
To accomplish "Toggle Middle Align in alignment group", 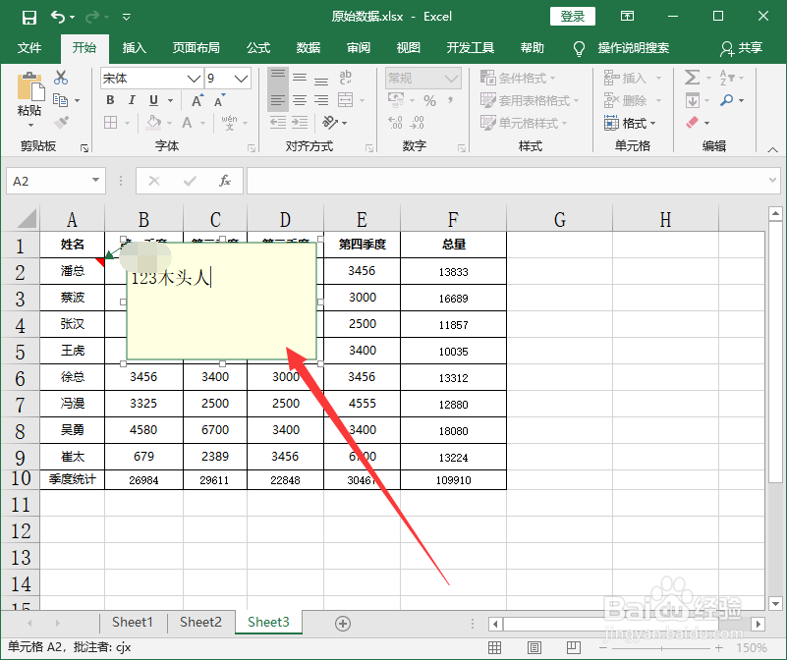I will click(300, 78).
